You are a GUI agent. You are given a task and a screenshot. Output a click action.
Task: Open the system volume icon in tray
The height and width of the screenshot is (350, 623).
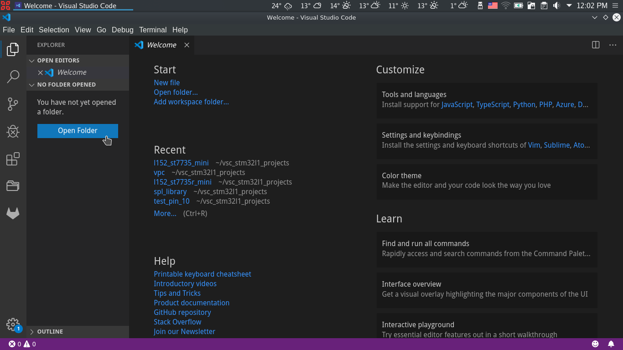556,5
